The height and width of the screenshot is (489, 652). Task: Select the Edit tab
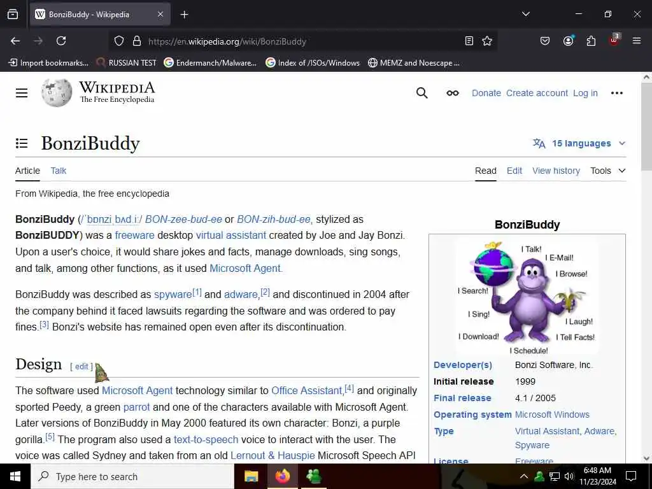(x=514, y=171)
